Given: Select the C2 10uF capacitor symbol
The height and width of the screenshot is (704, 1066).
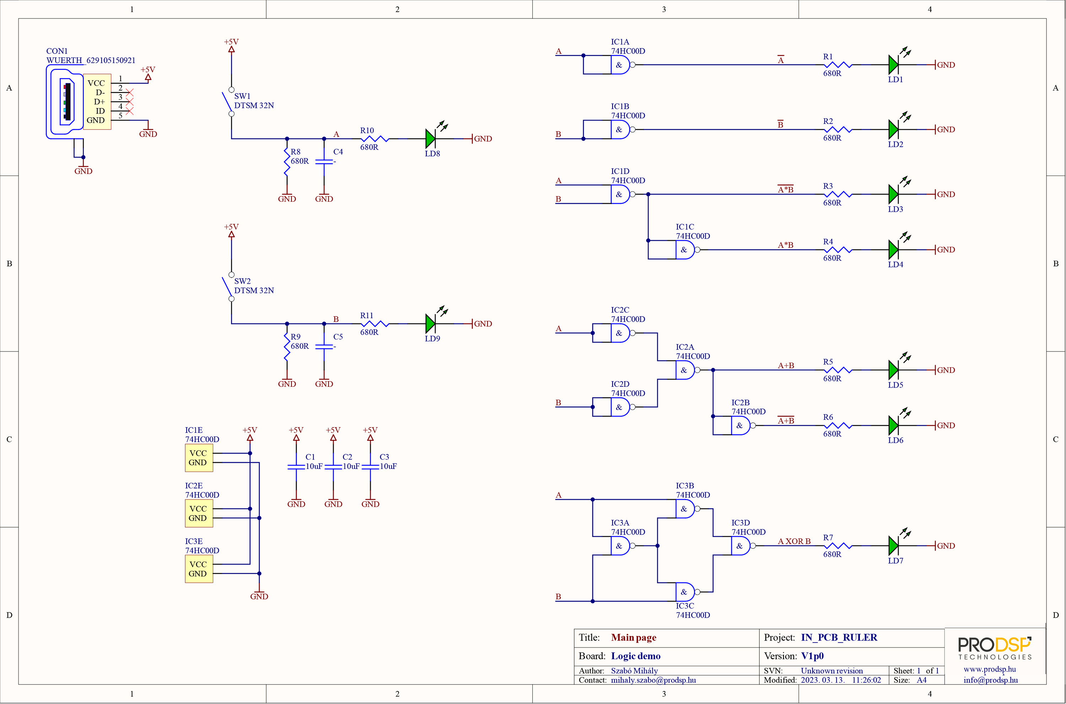Looking at the screenshot, I should pos(333,467).
